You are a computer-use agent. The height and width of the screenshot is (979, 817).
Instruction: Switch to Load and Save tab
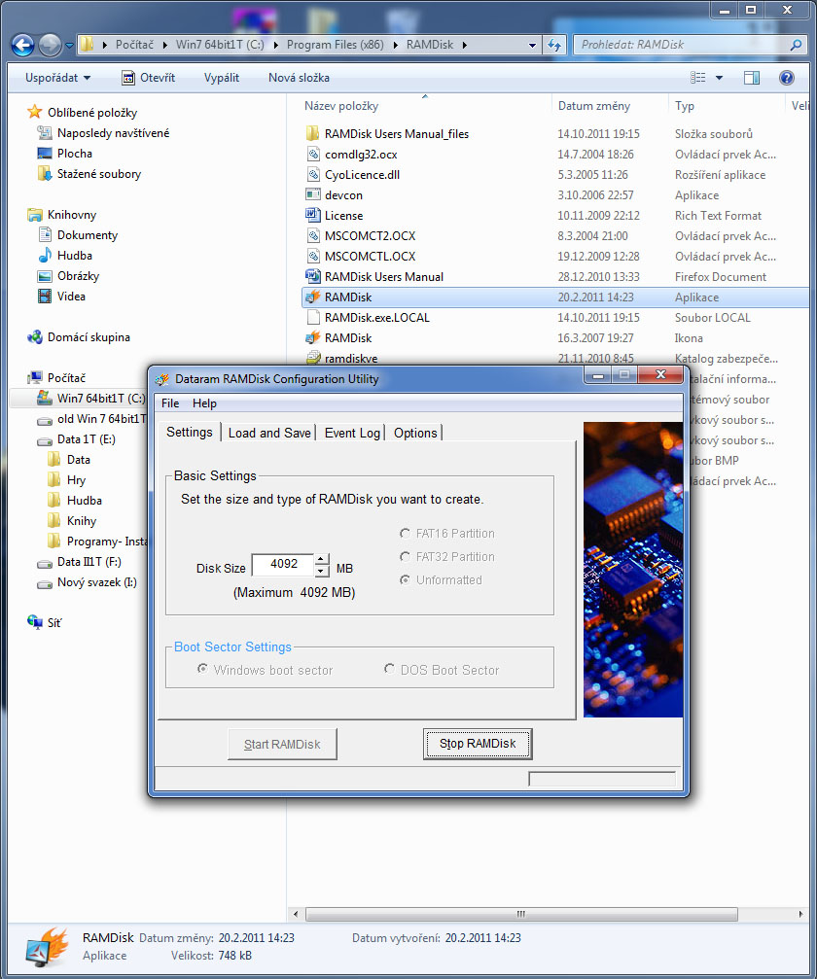269,433
